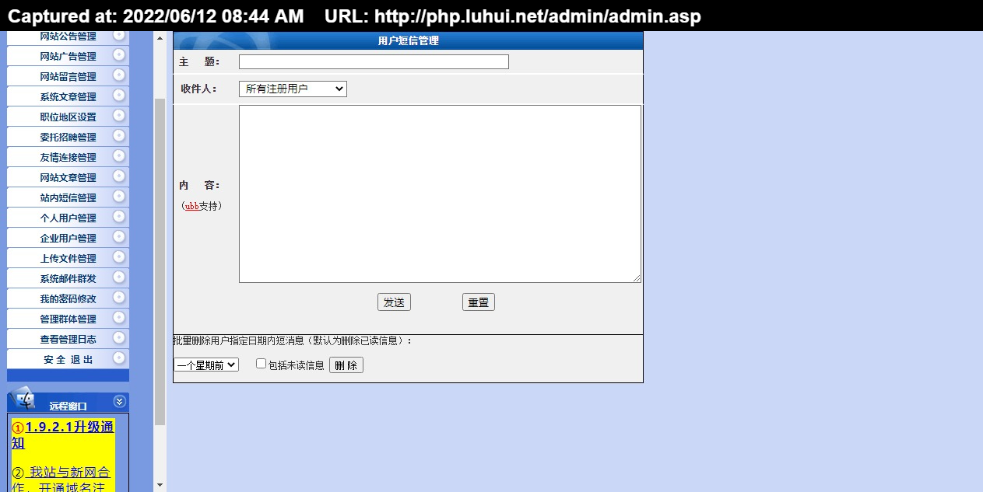Click the round icon beside 网站文章管理
This screenshot has height=492, width=983.
click(119, 176)
